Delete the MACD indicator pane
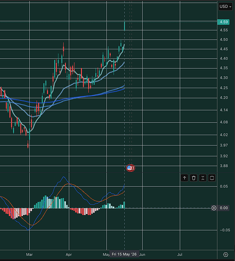The image size is (235, 261). (x=194, y=178)
